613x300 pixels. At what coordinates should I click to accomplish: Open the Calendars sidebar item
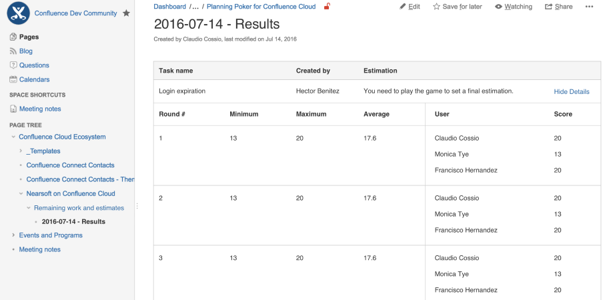(29, 79)
